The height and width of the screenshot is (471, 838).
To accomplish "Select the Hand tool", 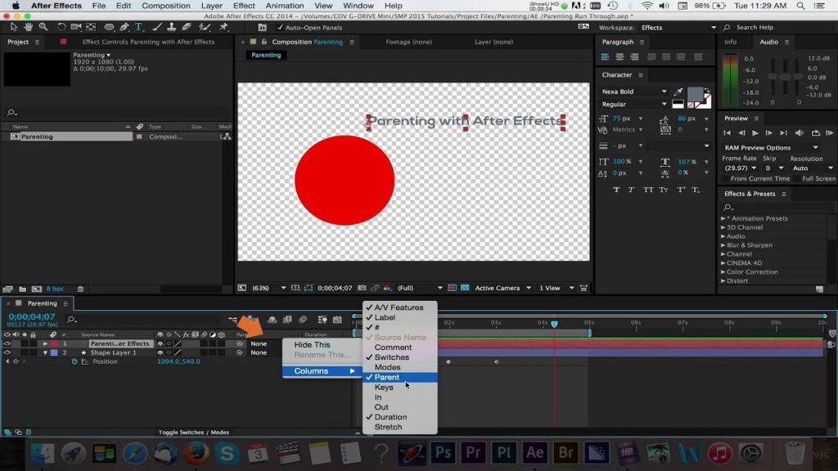I will pyautogui.click(x=28, y=27).
